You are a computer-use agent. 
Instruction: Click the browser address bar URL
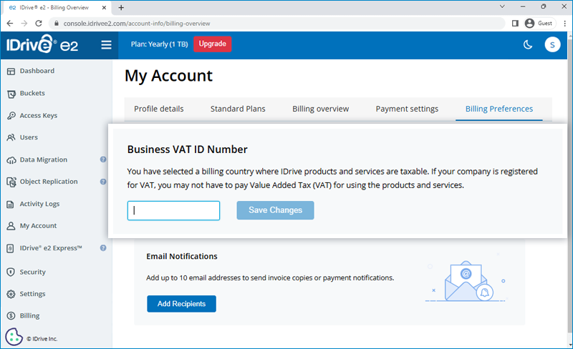coord(137,24)
